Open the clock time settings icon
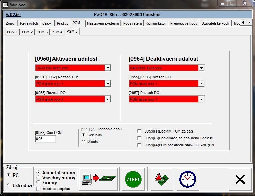 (187, 179)
